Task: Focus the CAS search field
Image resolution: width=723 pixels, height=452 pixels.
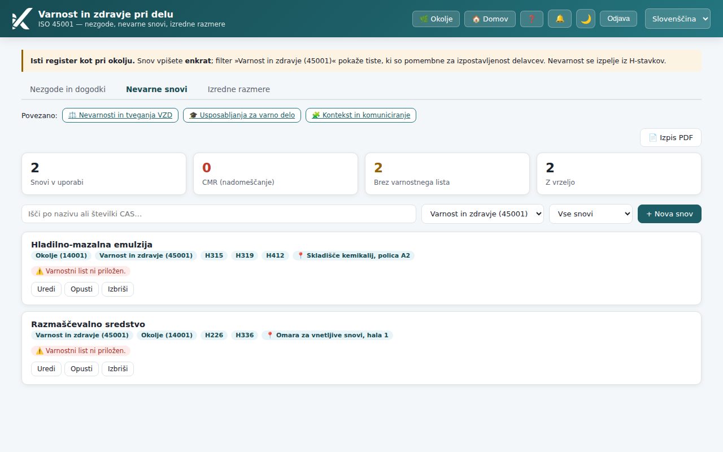Action: (x=219, y=214)
